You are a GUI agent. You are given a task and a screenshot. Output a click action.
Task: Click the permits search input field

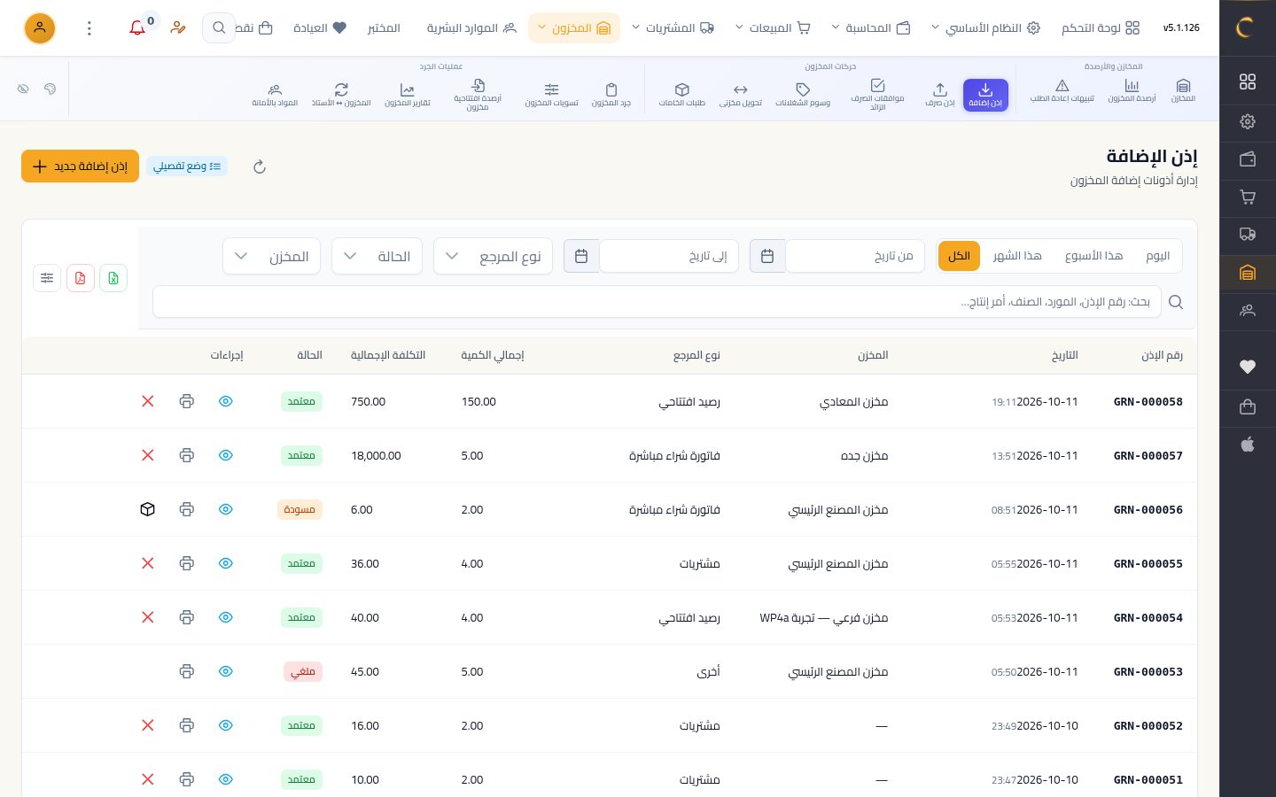coord(657,302)
